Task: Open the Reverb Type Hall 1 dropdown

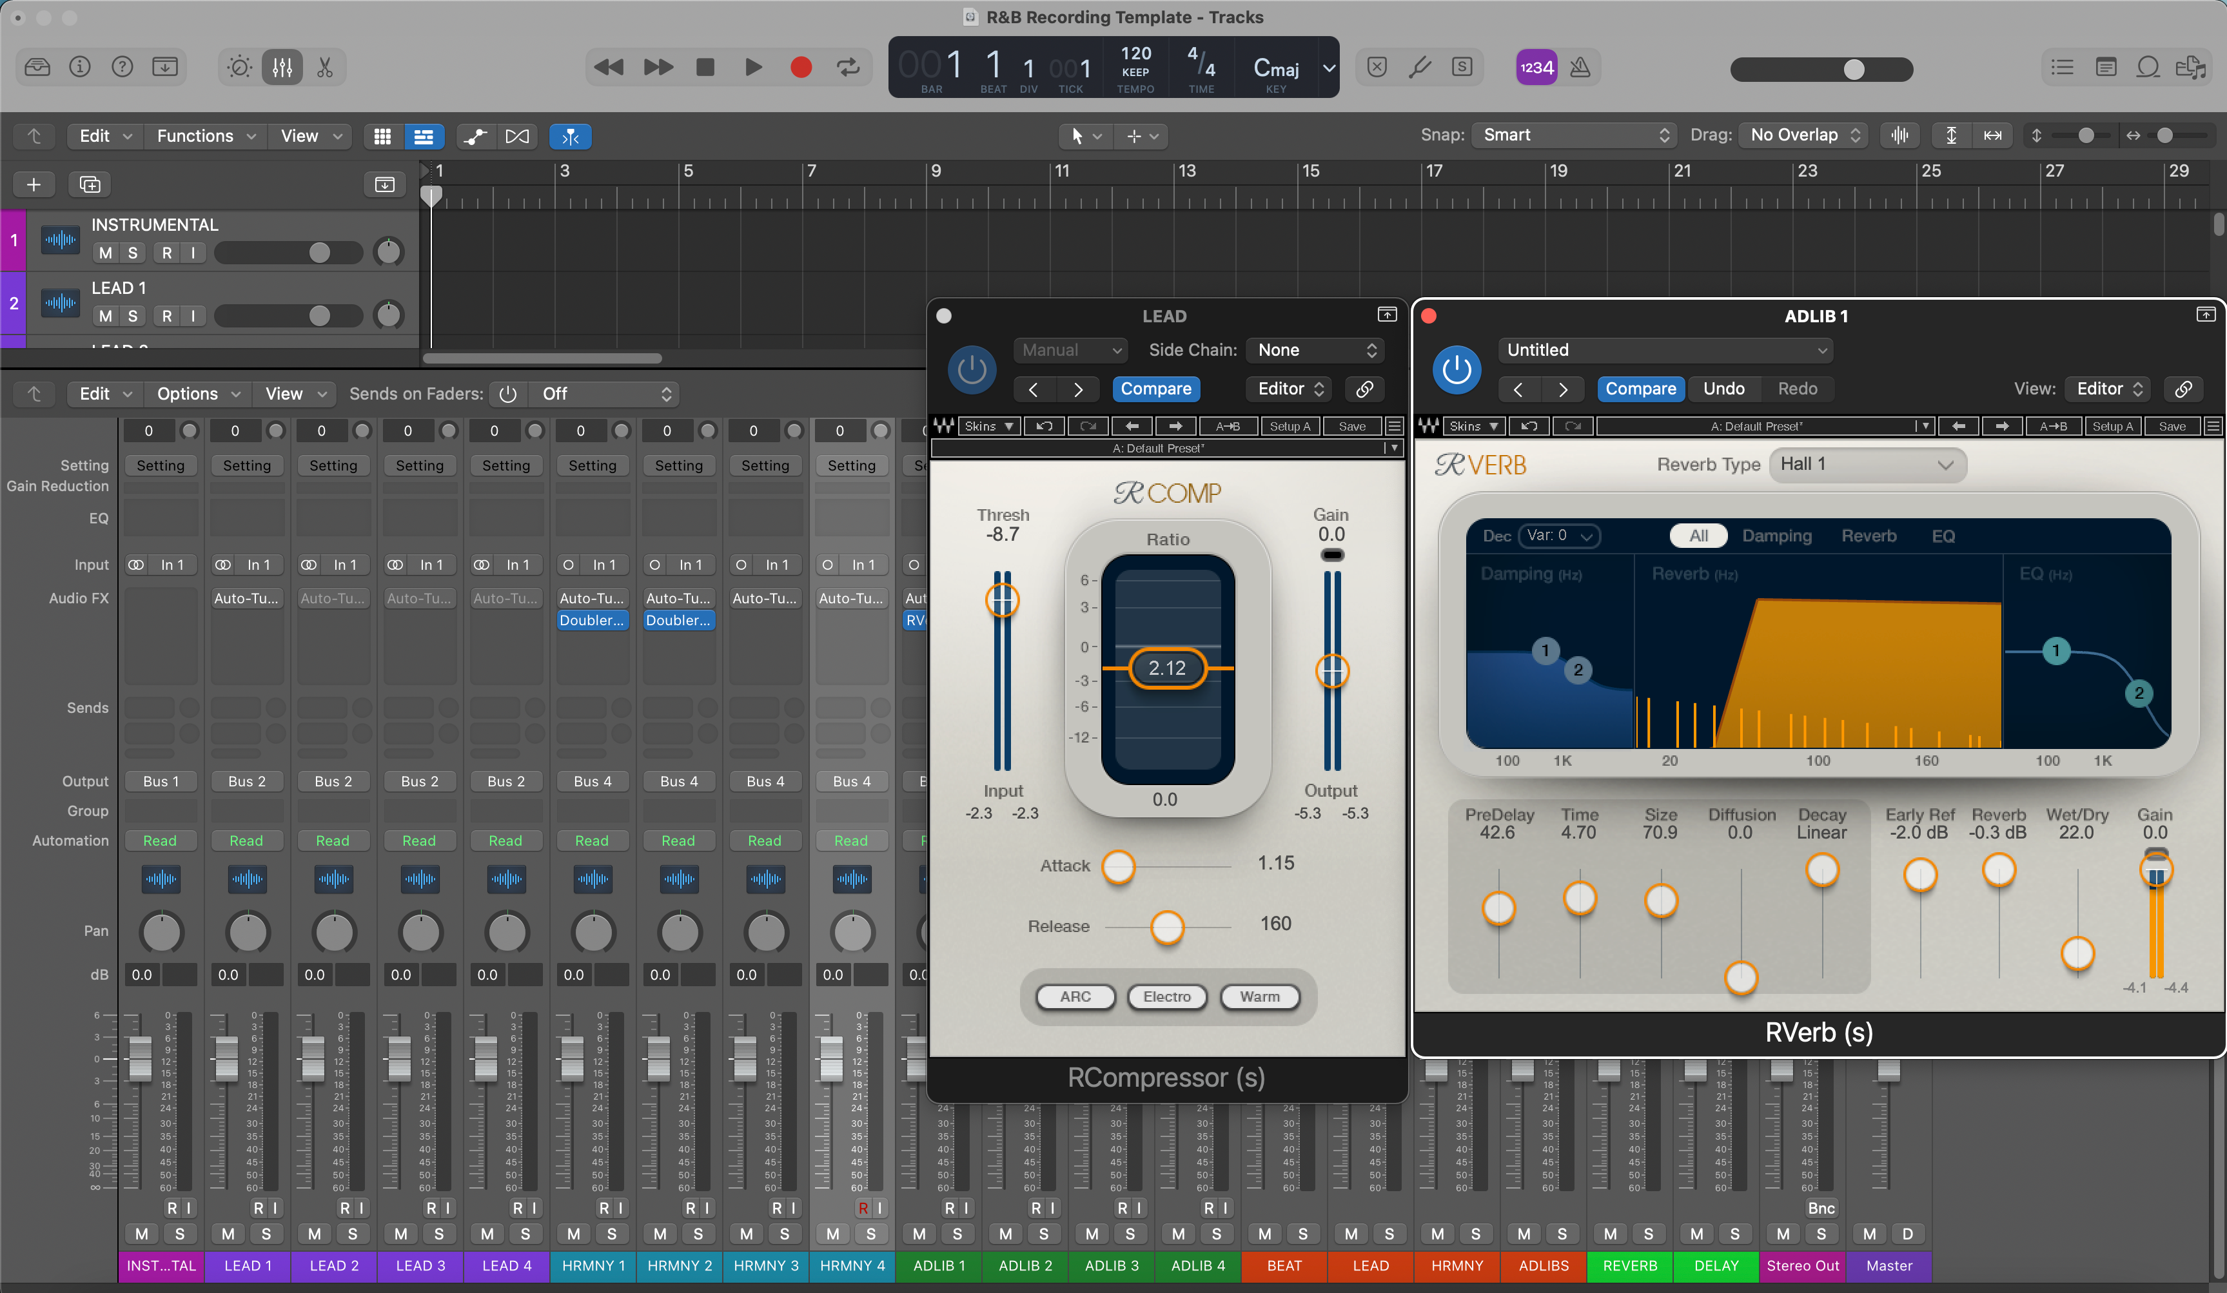Action: [1867, 465]
